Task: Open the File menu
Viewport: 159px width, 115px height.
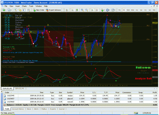Action: (x=6, y=6)
